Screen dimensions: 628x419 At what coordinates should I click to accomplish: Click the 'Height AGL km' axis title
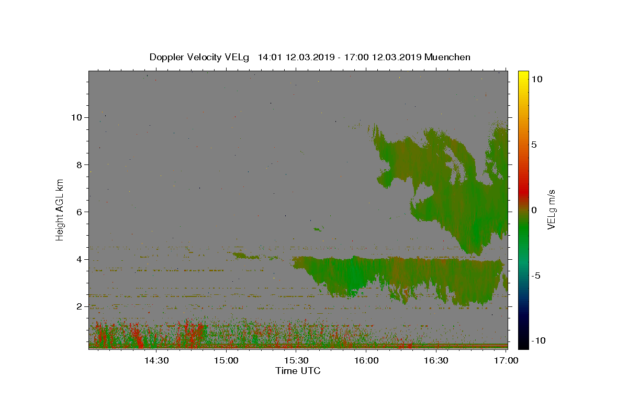click(x=60, y=210)
